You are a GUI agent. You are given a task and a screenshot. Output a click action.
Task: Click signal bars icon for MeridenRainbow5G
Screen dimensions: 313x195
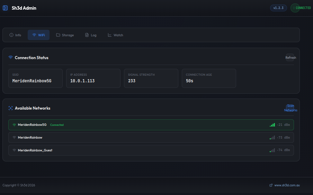[x=272, y=125]
